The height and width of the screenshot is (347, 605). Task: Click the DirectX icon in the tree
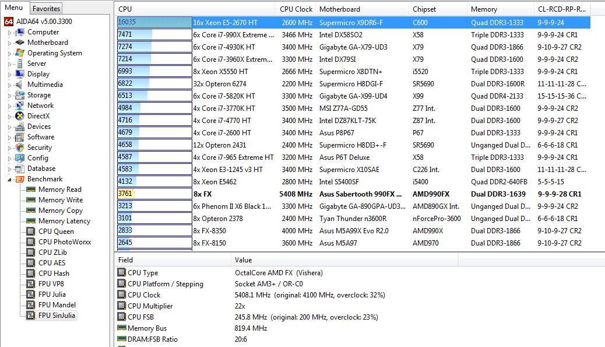click(x=20, y=116)
